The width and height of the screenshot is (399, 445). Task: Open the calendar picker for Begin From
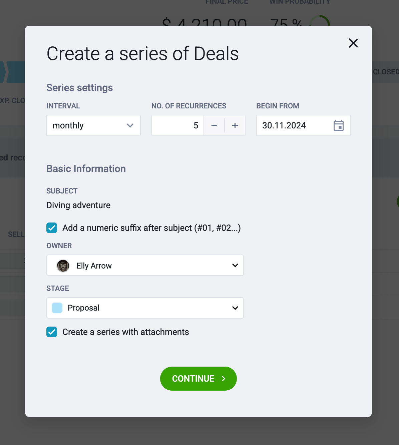pos(339,125)
